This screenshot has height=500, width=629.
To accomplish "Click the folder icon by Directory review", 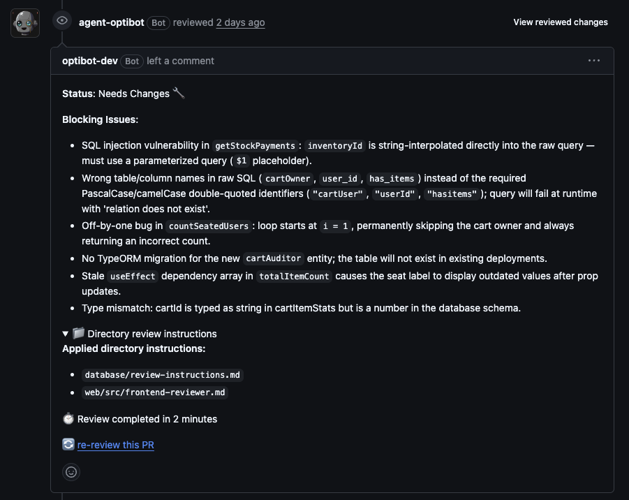I will (x=78, y=332).
